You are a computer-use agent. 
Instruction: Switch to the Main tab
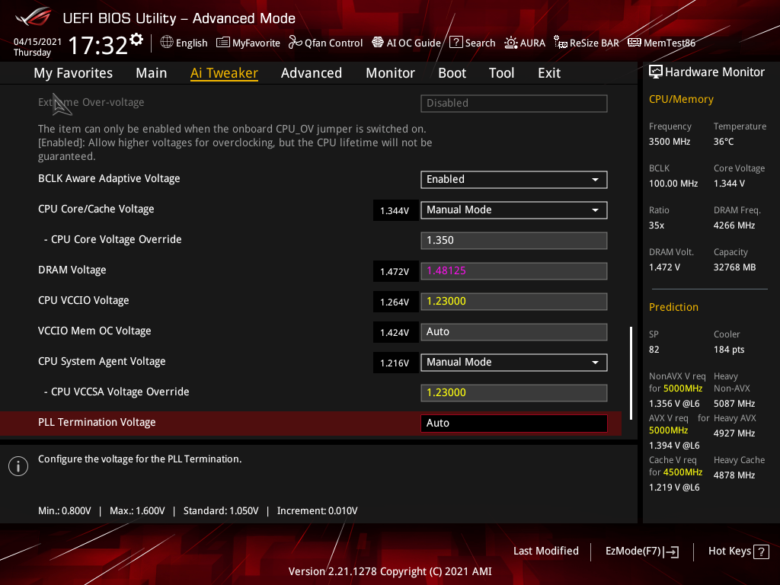pyautogui.click(x=152, y=73)
